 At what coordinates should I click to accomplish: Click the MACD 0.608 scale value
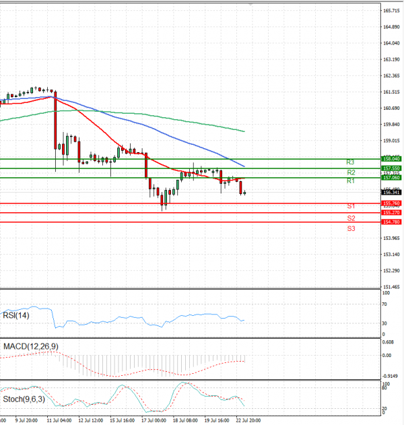point(388,342)
